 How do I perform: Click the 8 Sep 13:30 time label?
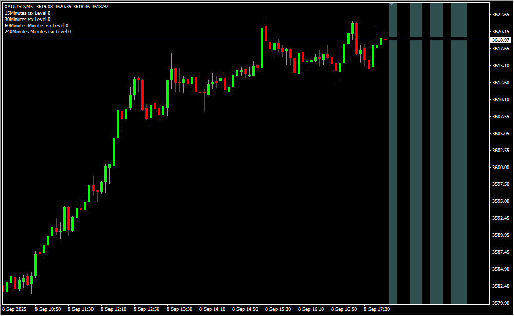click(x=179, y=309)
